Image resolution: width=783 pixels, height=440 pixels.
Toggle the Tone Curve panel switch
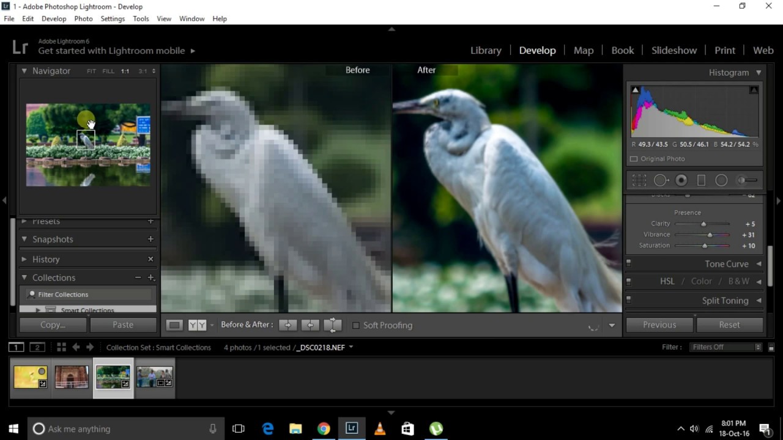(628, 263)
